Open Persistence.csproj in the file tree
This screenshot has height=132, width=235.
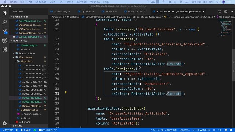pyautogui.click(x=31, y=114)
